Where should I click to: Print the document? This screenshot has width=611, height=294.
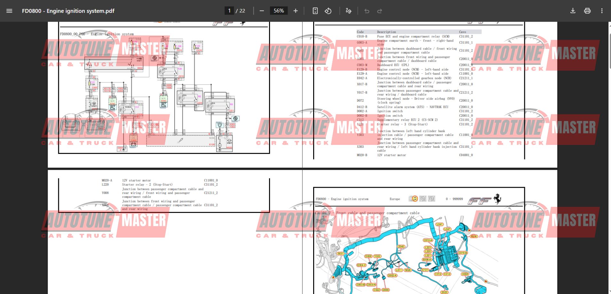[x=587, y=11]
